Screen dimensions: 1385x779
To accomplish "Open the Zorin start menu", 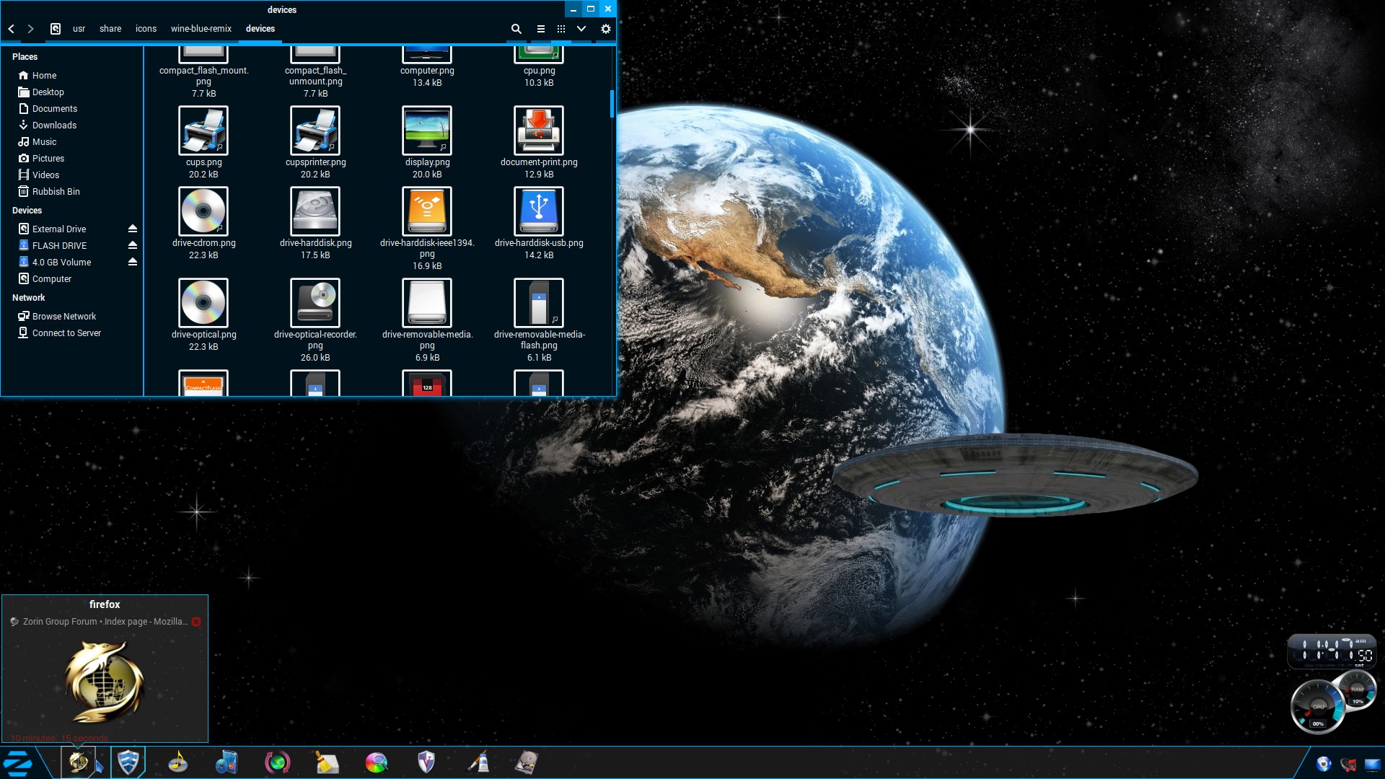I will click(x=17, y=763).
